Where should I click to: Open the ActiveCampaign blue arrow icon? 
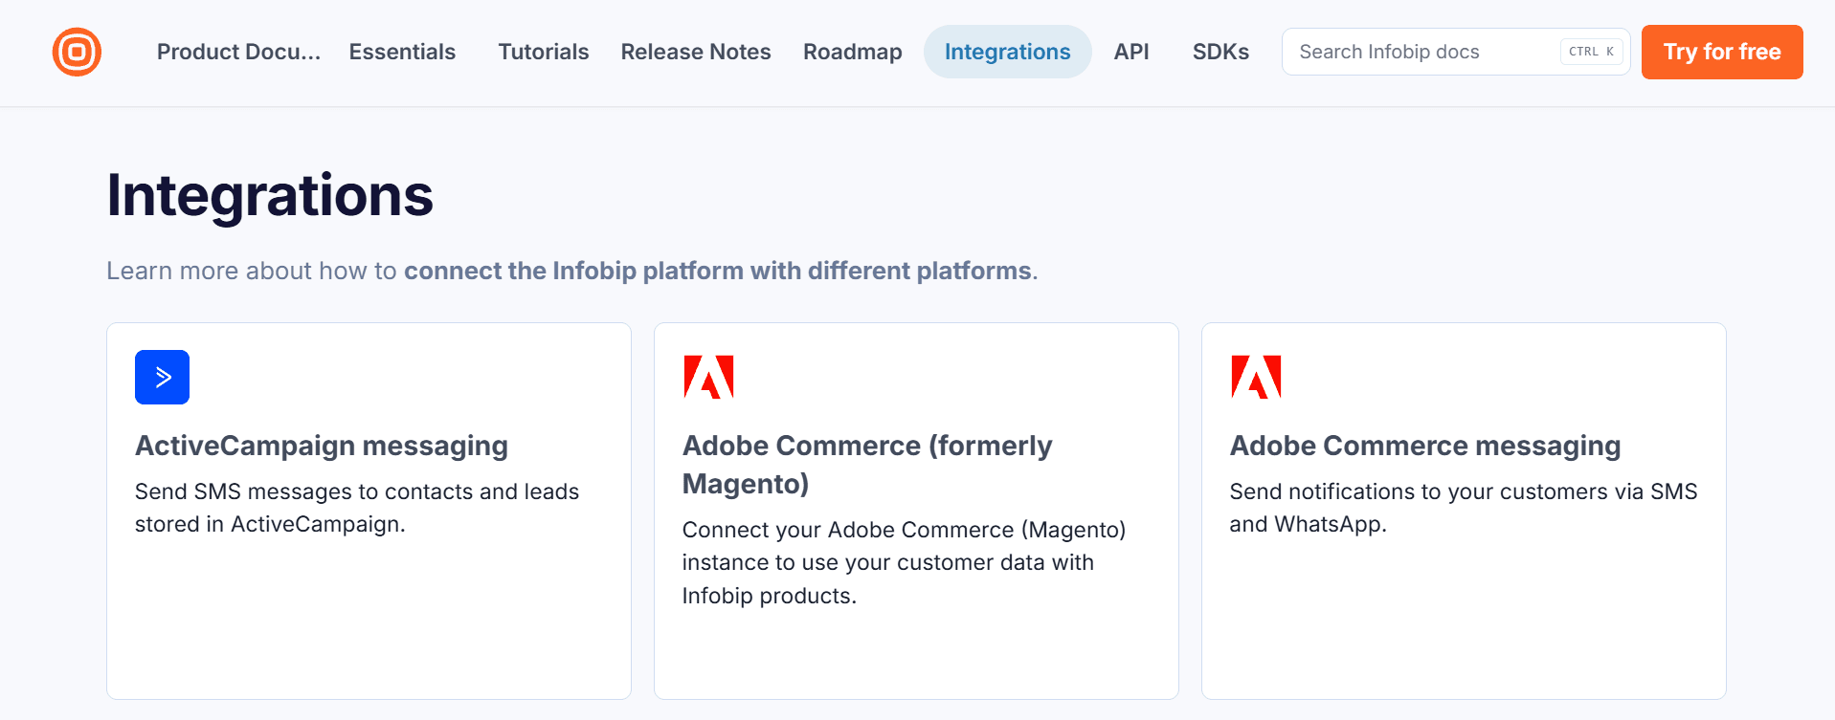(x=162, y=377)
